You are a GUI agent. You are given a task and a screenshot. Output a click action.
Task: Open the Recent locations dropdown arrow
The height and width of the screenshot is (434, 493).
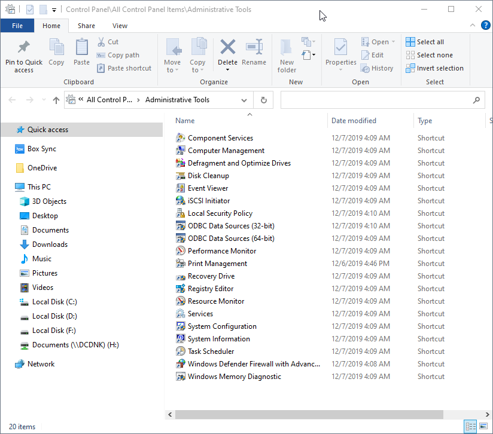[x=44, y=100]
